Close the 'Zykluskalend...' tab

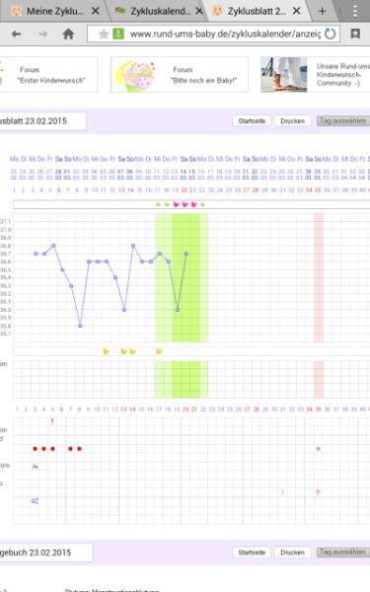click(x=199, y=11)
